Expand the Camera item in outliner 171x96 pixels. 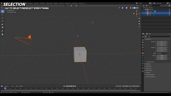click(146, 11)
